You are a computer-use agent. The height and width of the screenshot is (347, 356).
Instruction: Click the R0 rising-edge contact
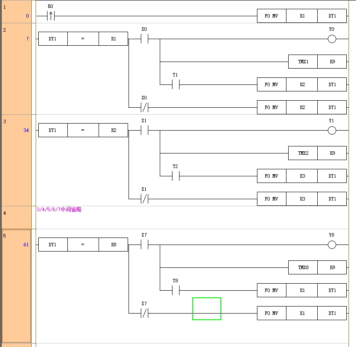[x=51, y=16]
